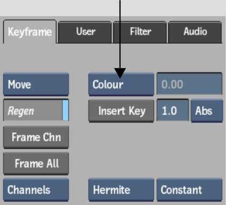Go to the Audio tab

coord(195,32)
